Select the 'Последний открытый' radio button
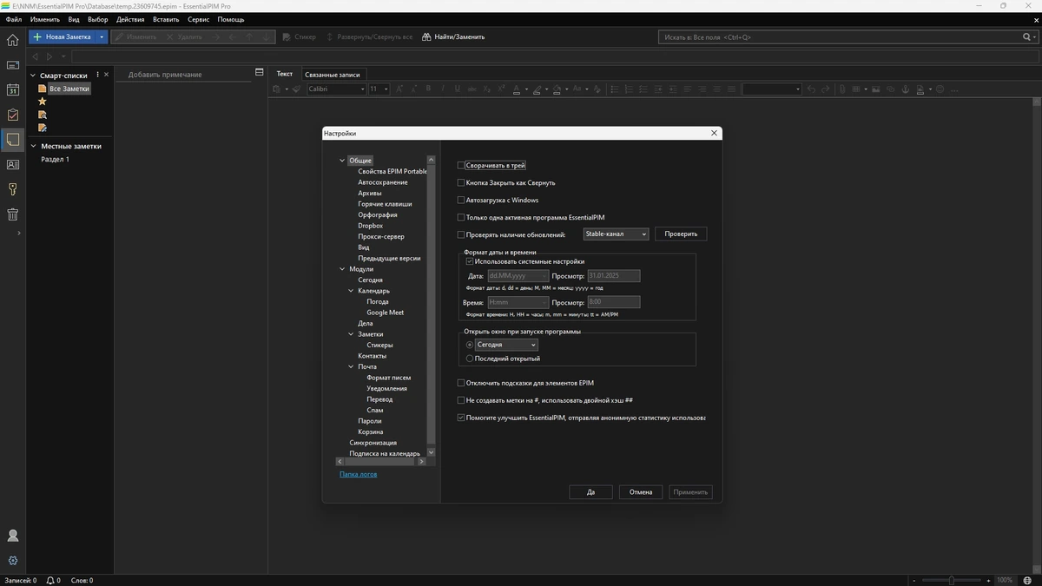The image size is (1042, 586). pos(470,359)
